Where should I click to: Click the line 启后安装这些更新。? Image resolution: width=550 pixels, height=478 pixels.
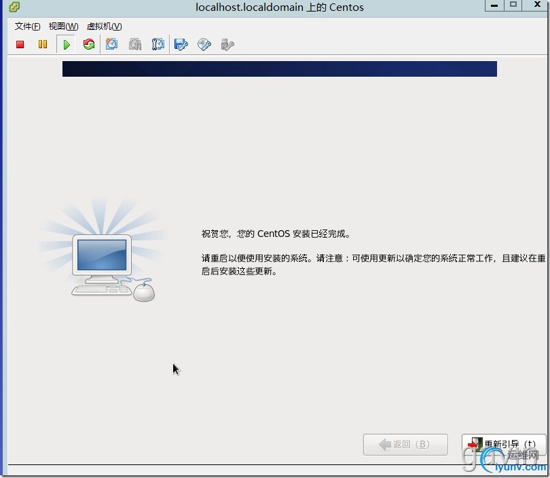pos(239,271)
